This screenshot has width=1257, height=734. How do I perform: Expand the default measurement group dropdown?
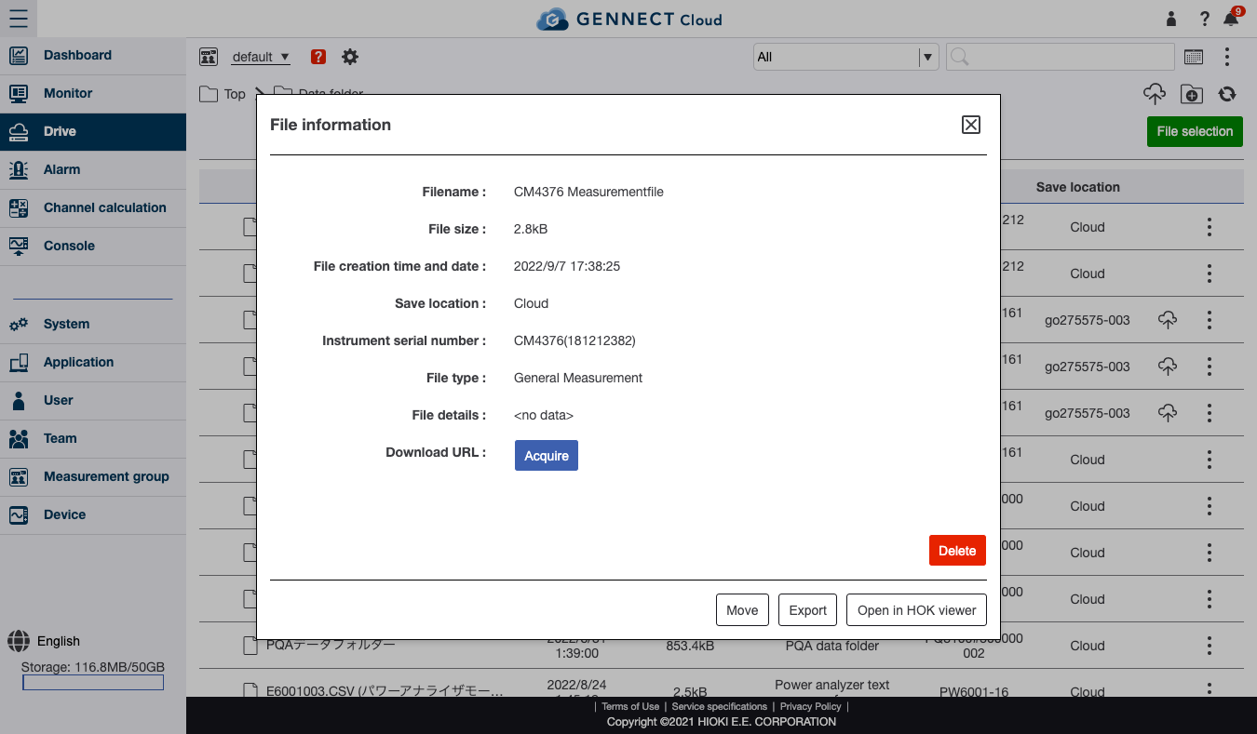coord(262,57)
